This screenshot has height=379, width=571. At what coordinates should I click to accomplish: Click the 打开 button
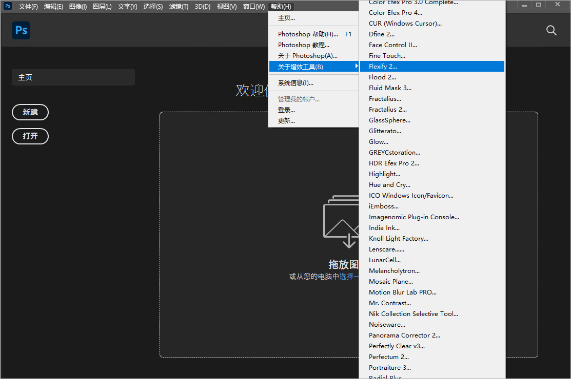click(x=30, y=136)
